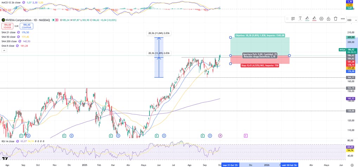The height and width of the screenshot is (167, 358).
Task: Select the Apertura PyG position info box
Action: (x=260, y=56)
